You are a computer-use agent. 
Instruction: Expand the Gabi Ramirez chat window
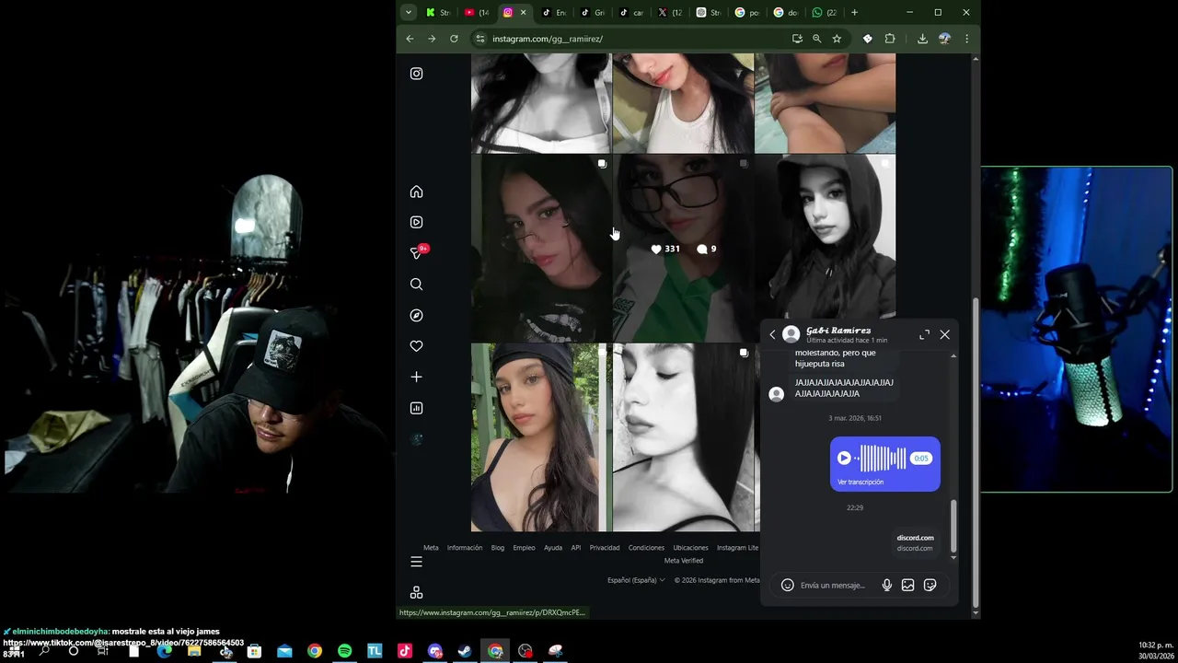[924, 335]
